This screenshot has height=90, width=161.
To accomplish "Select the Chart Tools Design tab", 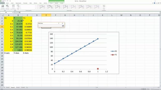I will [x=51, y=3].
